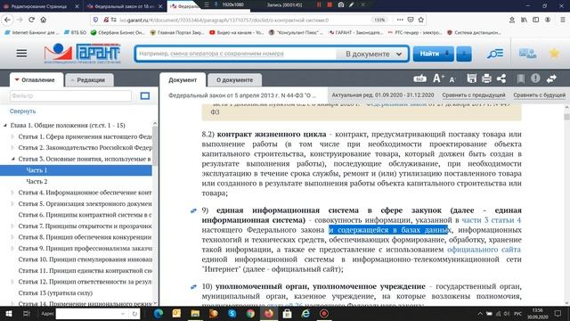Open Windows Start menu

pyautogui.click(x=8, y=314)
